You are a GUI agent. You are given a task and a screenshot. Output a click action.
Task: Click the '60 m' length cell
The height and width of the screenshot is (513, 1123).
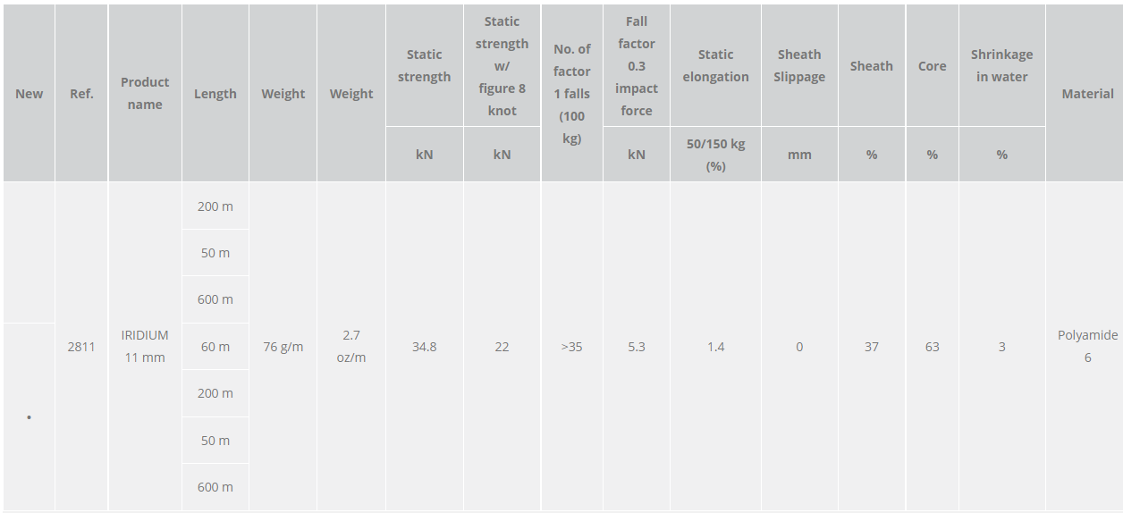[x=215, y=347]
